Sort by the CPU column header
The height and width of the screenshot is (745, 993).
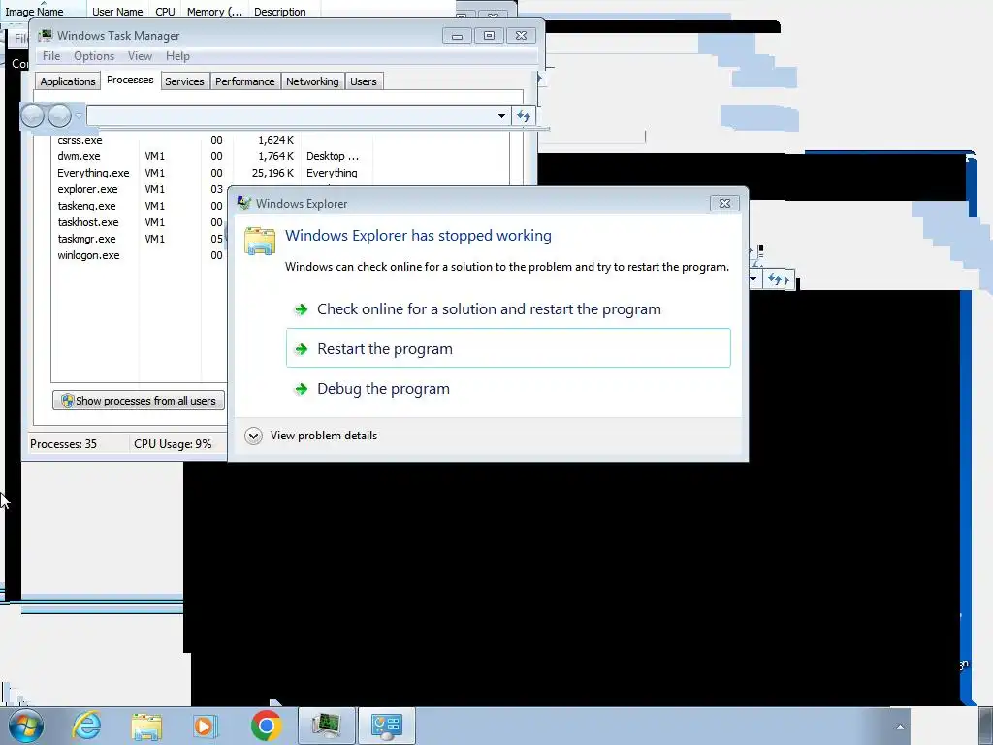point(165,11)
